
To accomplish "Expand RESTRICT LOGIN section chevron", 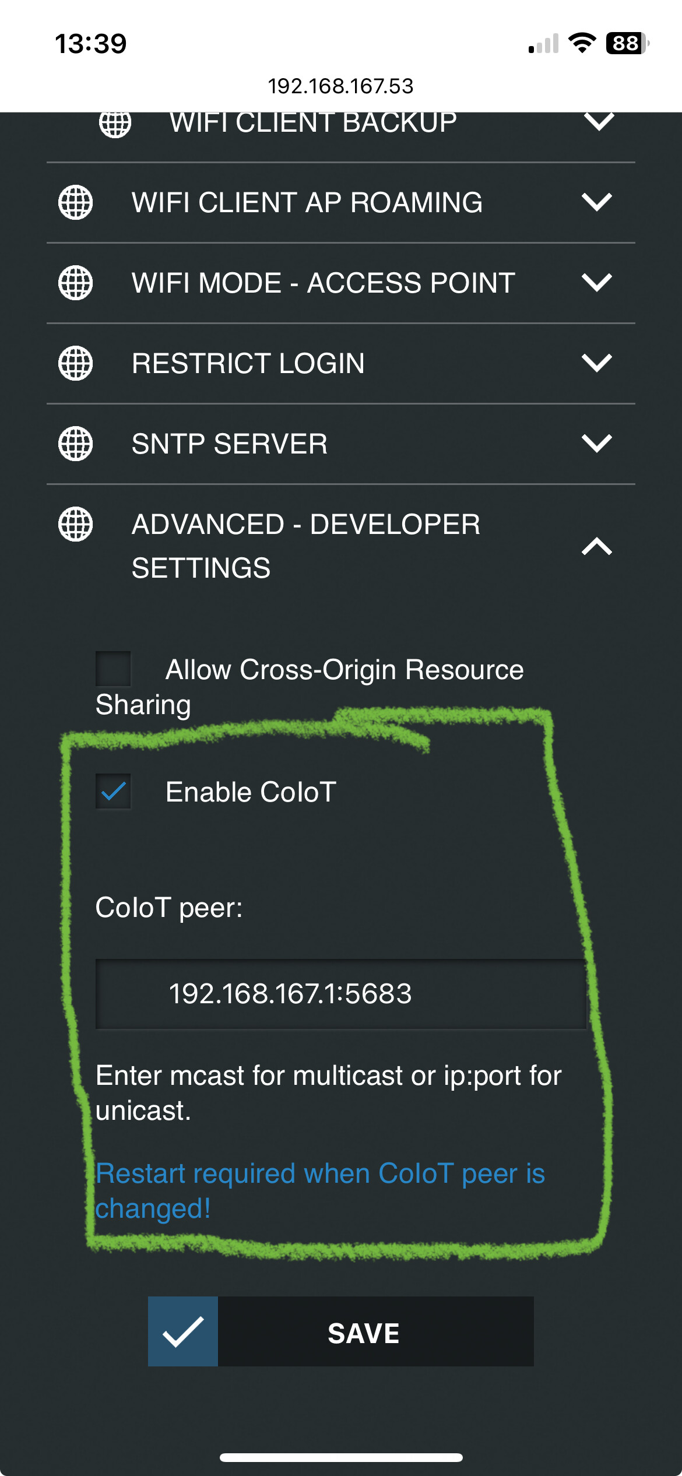I will tap(597, 363).
